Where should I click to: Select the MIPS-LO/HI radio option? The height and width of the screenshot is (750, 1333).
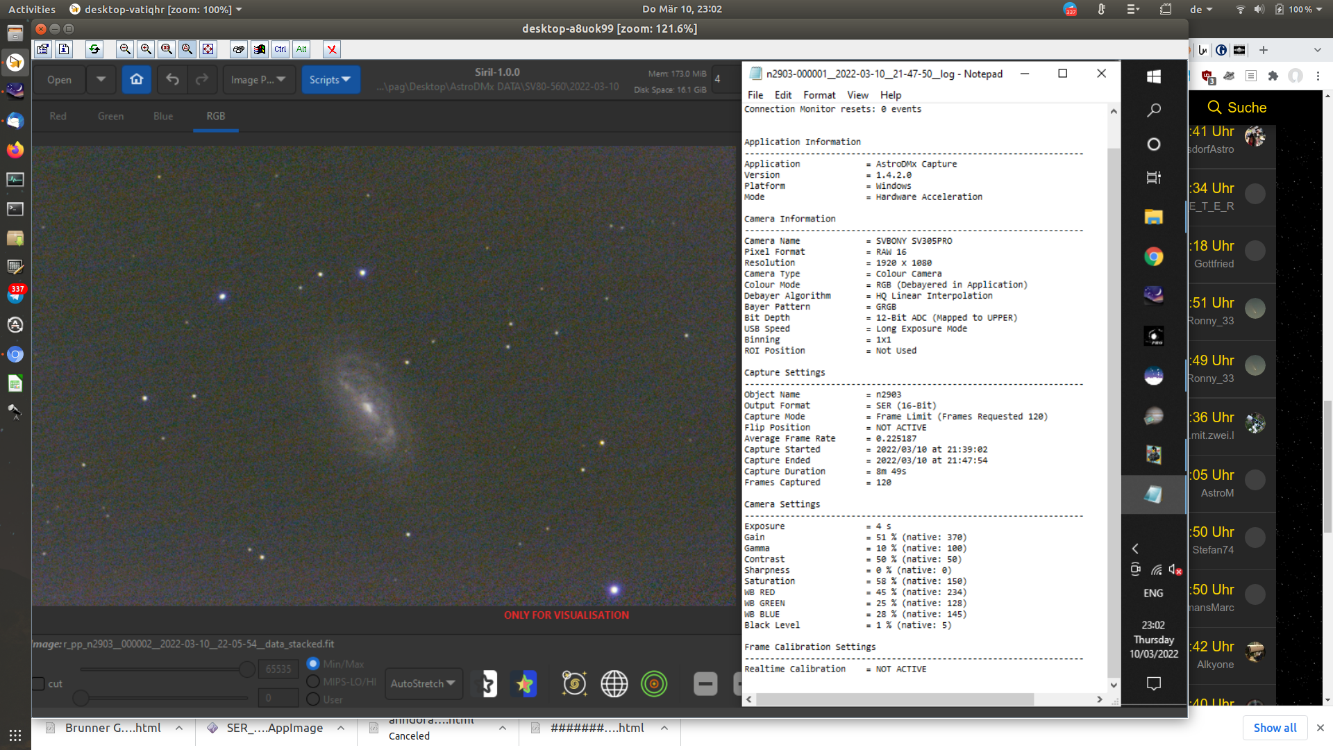(x=313, y=682)
